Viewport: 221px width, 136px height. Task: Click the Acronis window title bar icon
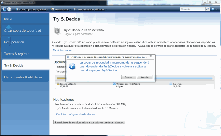2,2
